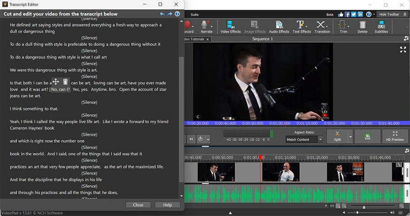Click the scroll-down arrow in the transcript scrollbar

(x=181, y=196)
